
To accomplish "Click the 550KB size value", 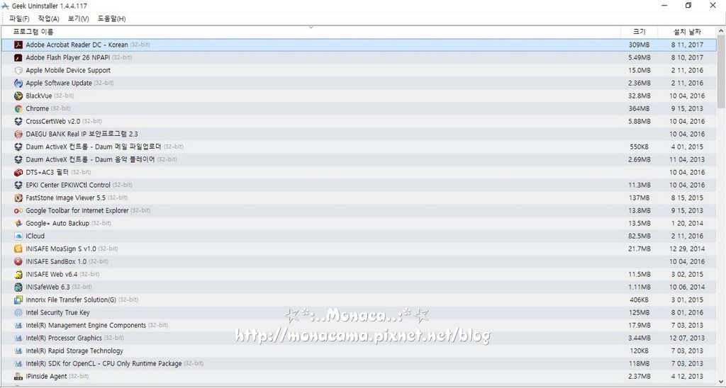I will pos(639,147).
